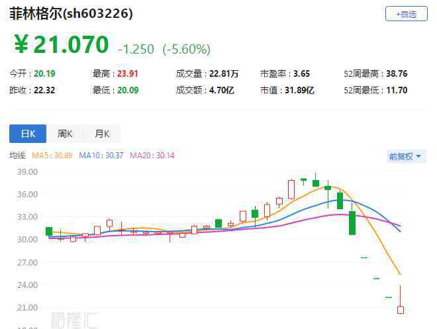Click the first green candlestick at chart start
This screenshot has height=329, width=437.
coord(49,231)
